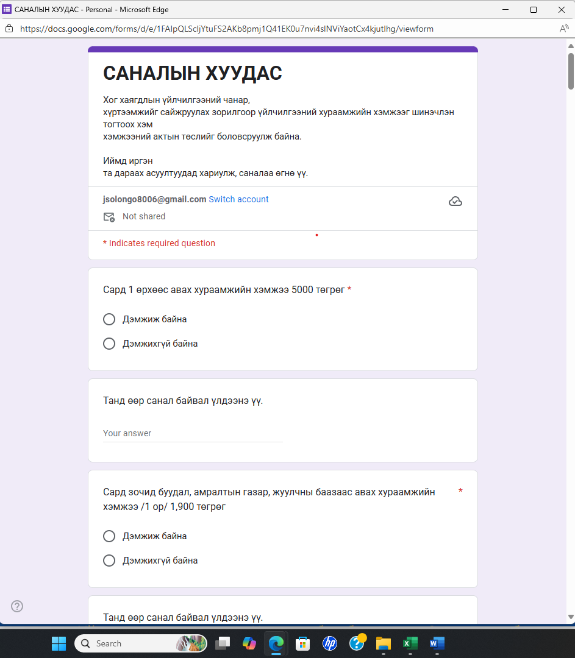Launch Excel from the taskbar
The width and height of the screenshot is (575, 658).
click(410, 643)
